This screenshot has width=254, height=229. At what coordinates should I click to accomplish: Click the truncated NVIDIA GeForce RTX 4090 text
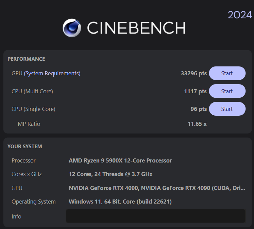coord(156,188)
